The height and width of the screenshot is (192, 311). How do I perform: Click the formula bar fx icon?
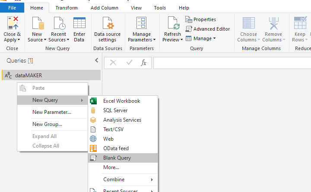pyautogui.click(x=144, y=63)
